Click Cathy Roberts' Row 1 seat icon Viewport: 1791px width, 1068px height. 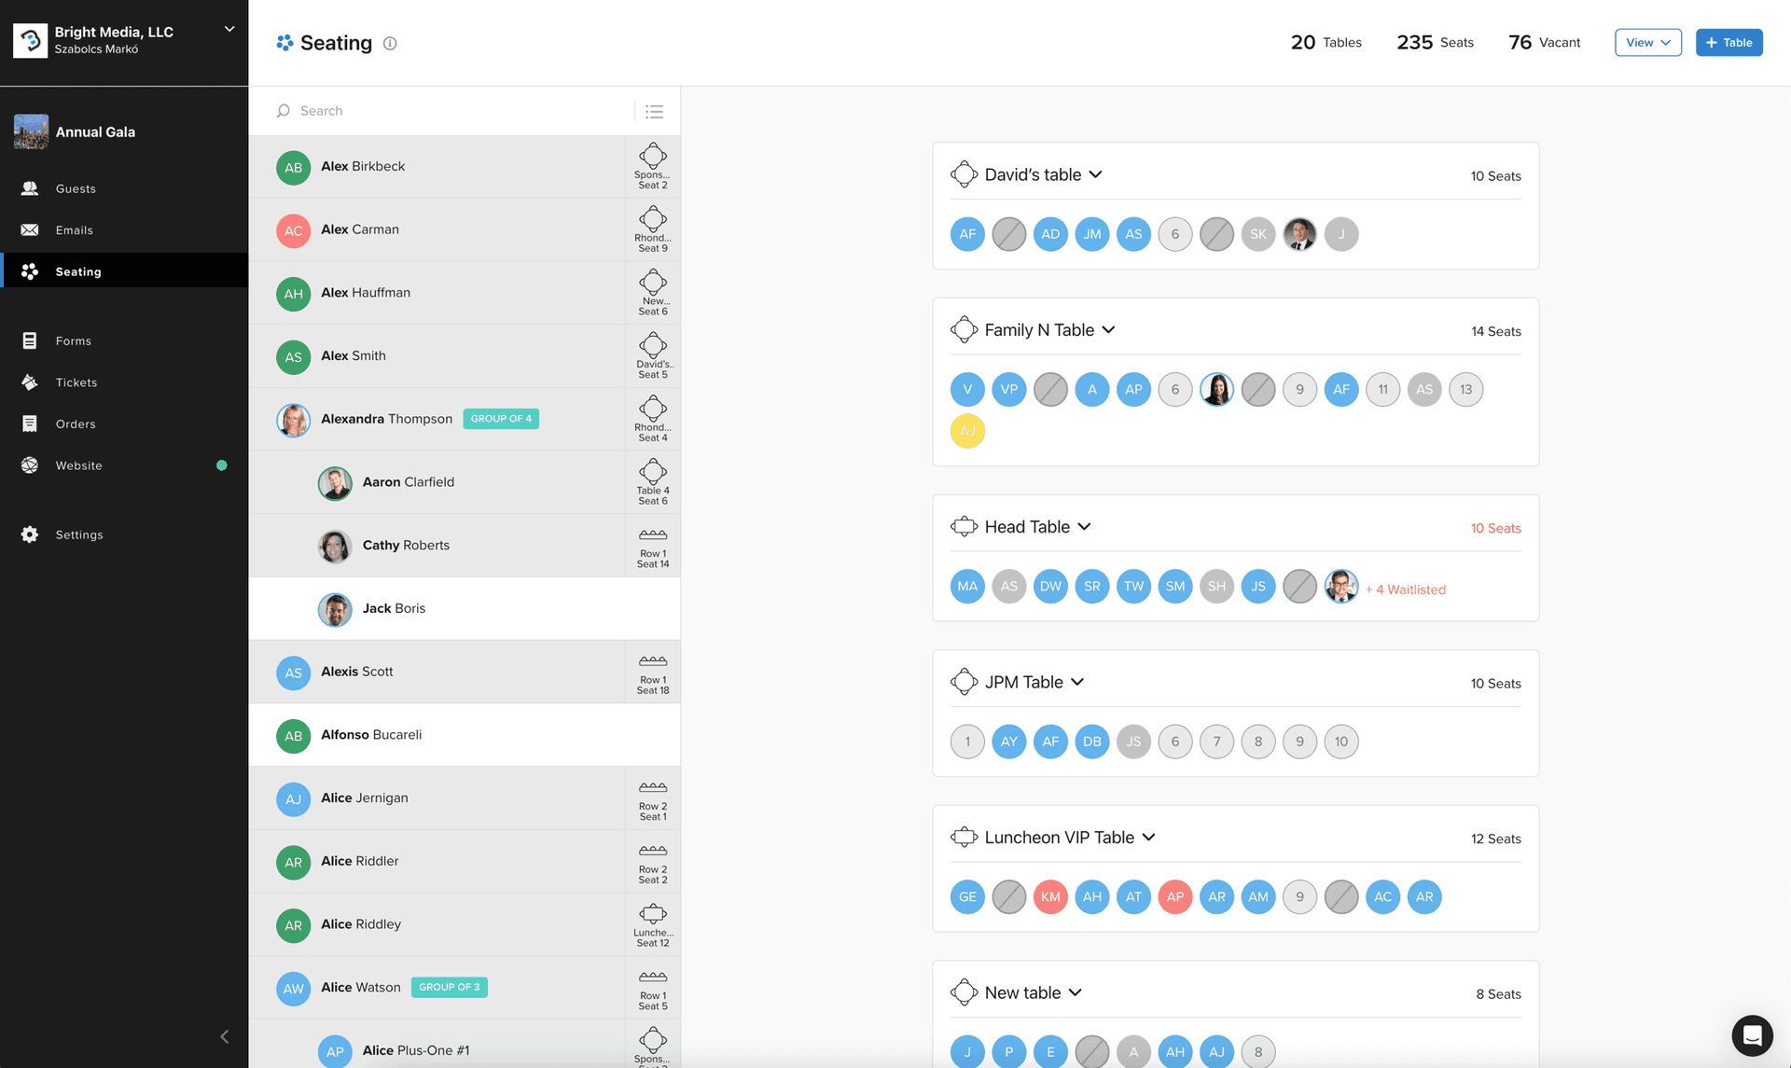(652, 535)
